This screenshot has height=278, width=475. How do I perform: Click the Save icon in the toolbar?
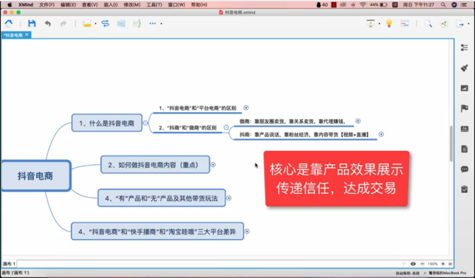(x=32, y=23)
